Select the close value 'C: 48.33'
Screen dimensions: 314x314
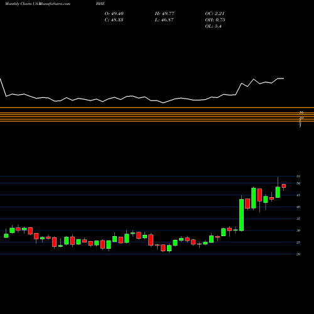click(114, 20)
